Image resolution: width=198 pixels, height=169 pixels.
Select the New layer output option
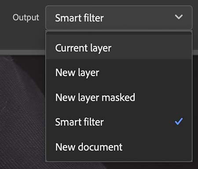pyautogui.click(x=119, y=73)
